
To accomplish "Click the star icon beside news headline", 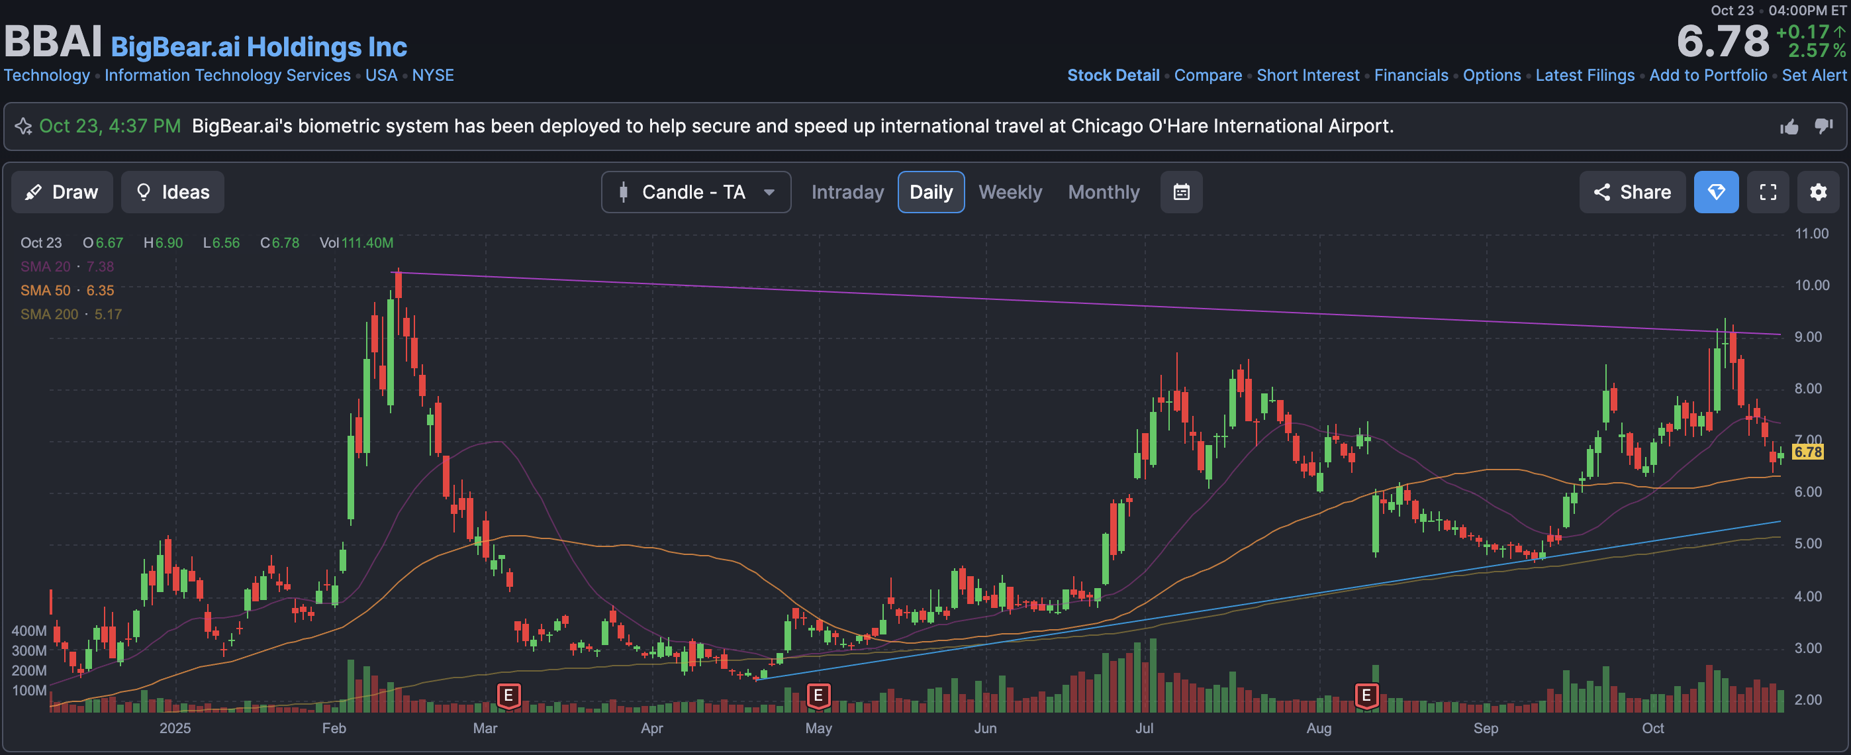I will click(23, 126).
